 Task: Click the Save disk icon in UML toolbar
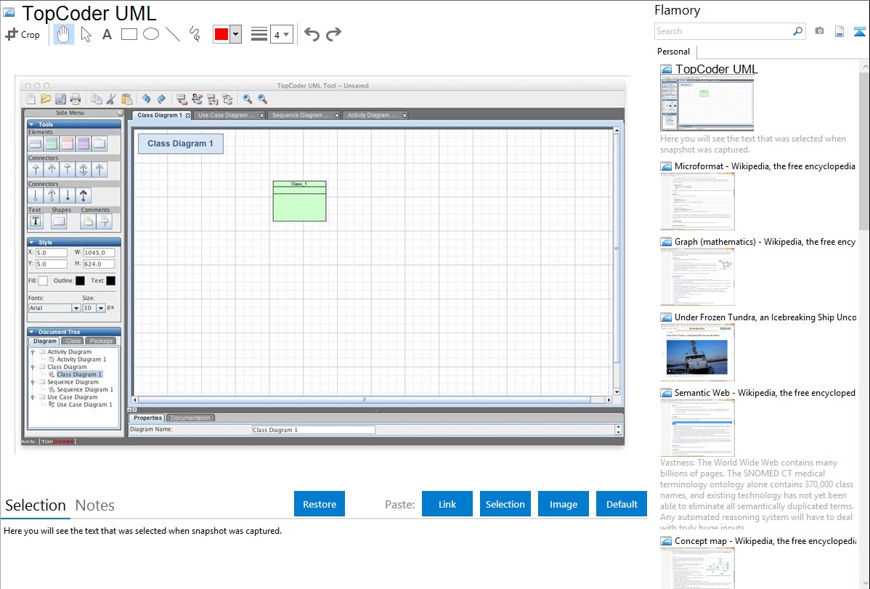[x=60, y=99]
